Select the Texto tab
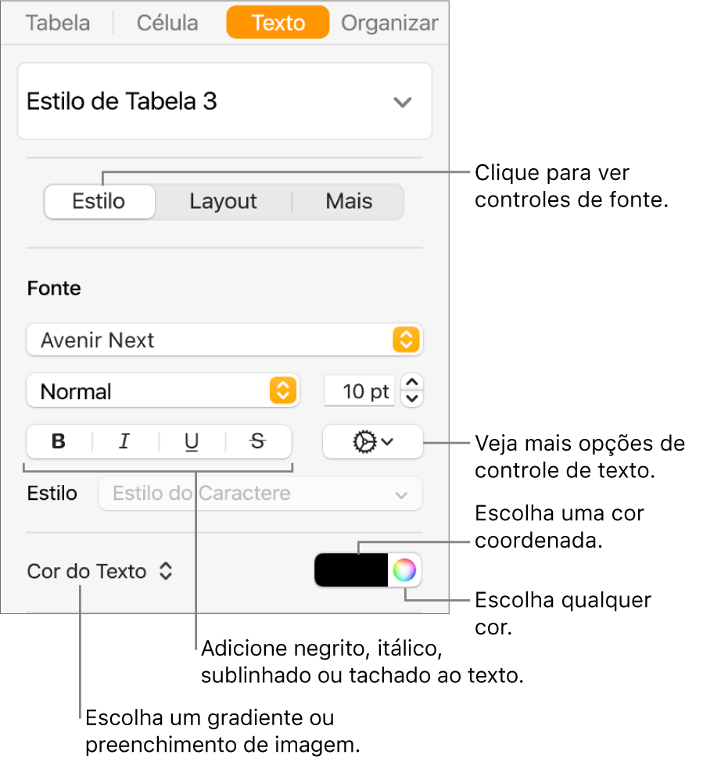703x762 pixels. (278, 23)
